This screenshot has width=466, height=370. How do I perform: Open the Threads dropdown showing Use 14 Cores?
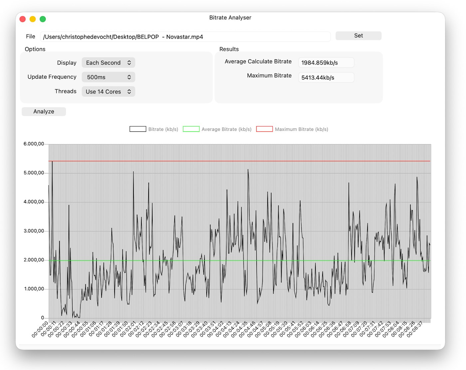pyautogui.click(x=108, y=92)
